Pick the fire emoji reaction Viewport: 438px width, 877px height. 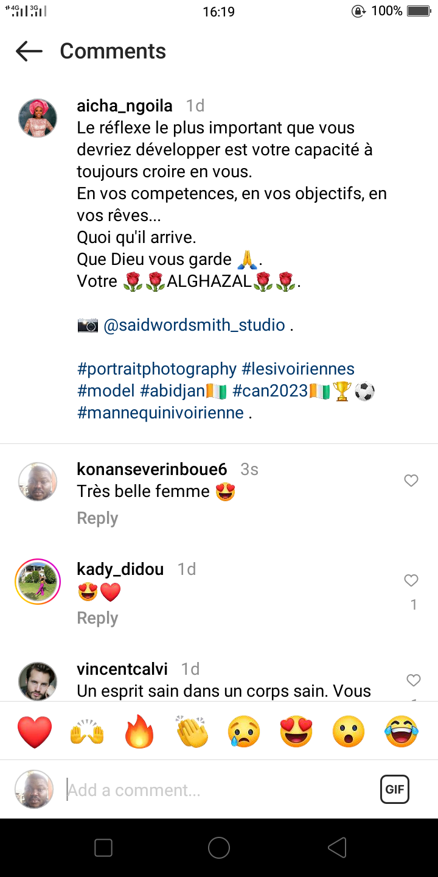point(139,731)
